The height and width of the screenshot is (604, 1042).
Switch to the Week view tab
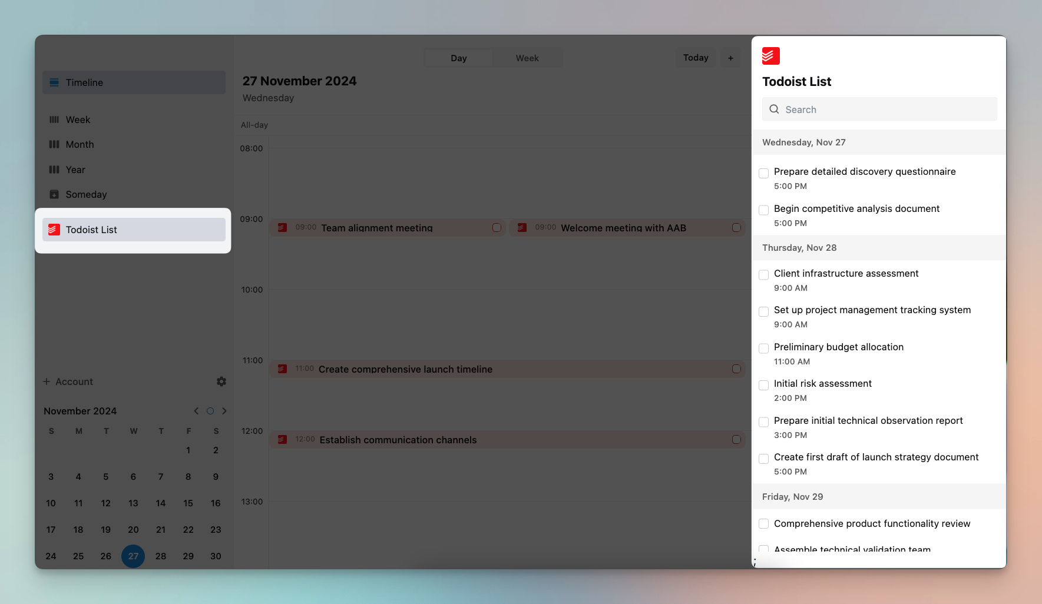point(527,58)
